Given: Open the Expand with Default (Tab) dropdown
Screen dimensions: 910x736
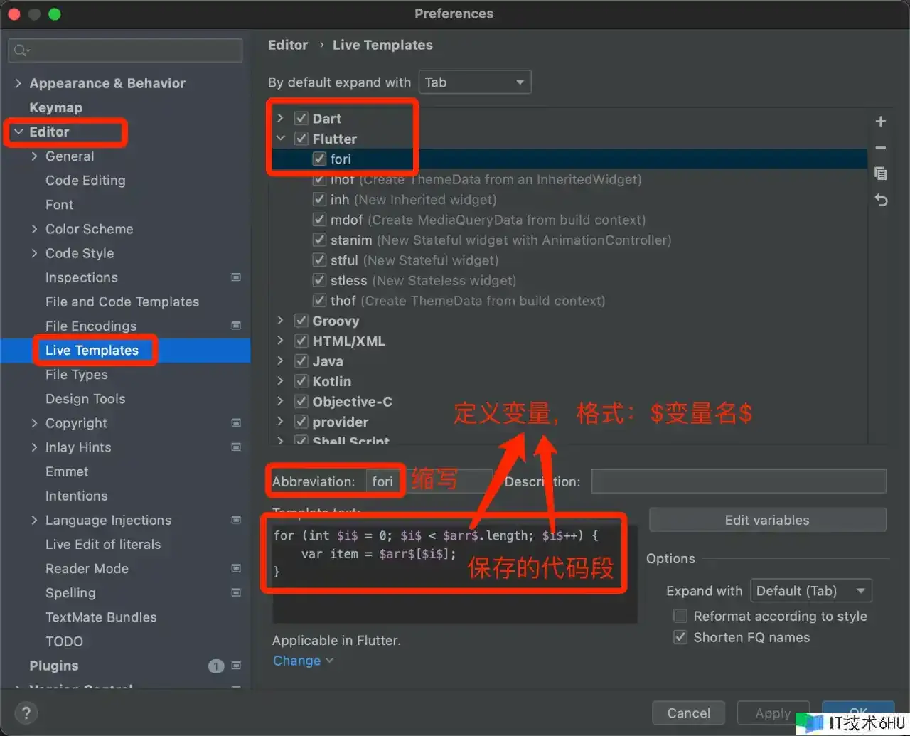Looking at the screenshot, I should [x=811, y=591].
